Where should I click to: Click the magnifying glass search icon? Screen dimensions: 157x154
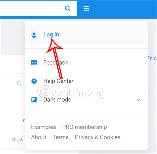pos(68,8)
